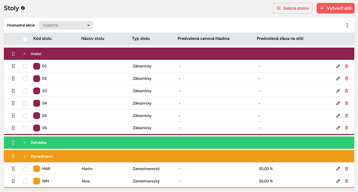Collapse the Zamestnanci section chevron
This screenshot has height=192, width=358.
(x=24, y=157)
